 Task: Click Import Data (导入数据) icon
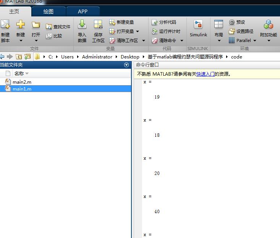pyautogui.click(x=82, y=24)
